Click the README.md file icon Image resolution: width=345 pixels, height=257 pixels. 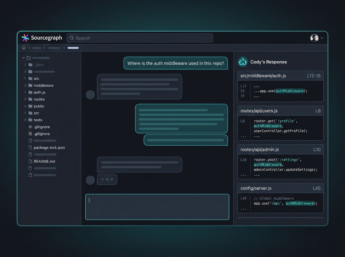click(x=30, y=161)
